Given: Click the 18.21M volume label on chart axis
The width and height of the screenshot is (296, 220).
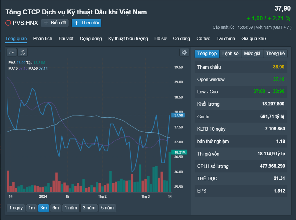Looking at the screenshot, I should point(179,152).
